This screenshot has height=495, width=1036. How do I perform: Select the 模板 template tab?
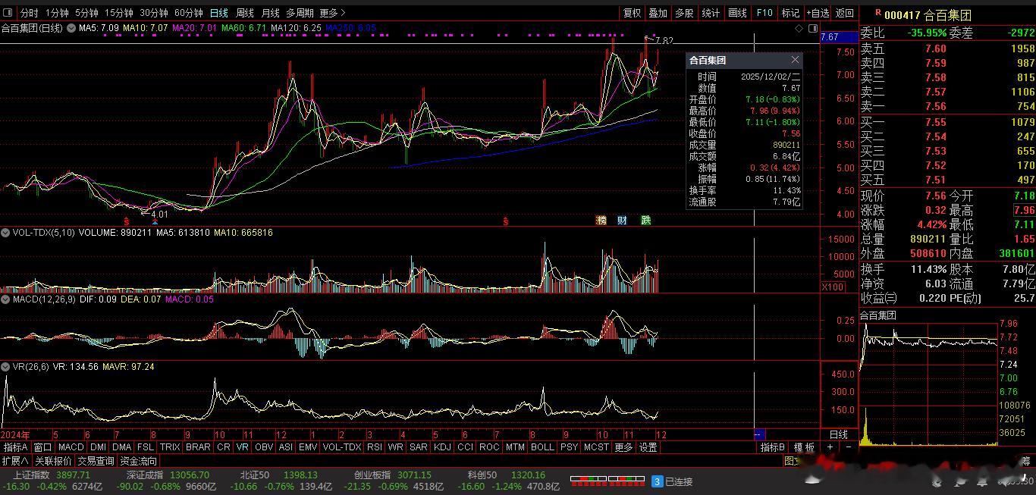[804, 447]
